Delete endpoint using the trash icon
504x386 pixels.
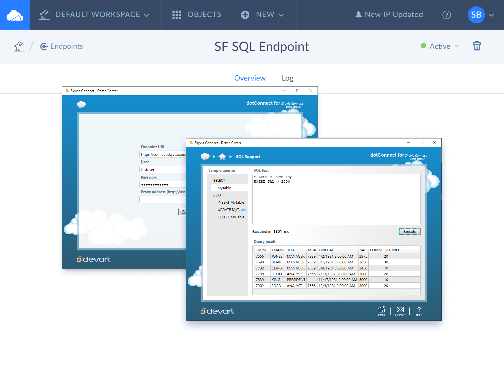(477, 46)
